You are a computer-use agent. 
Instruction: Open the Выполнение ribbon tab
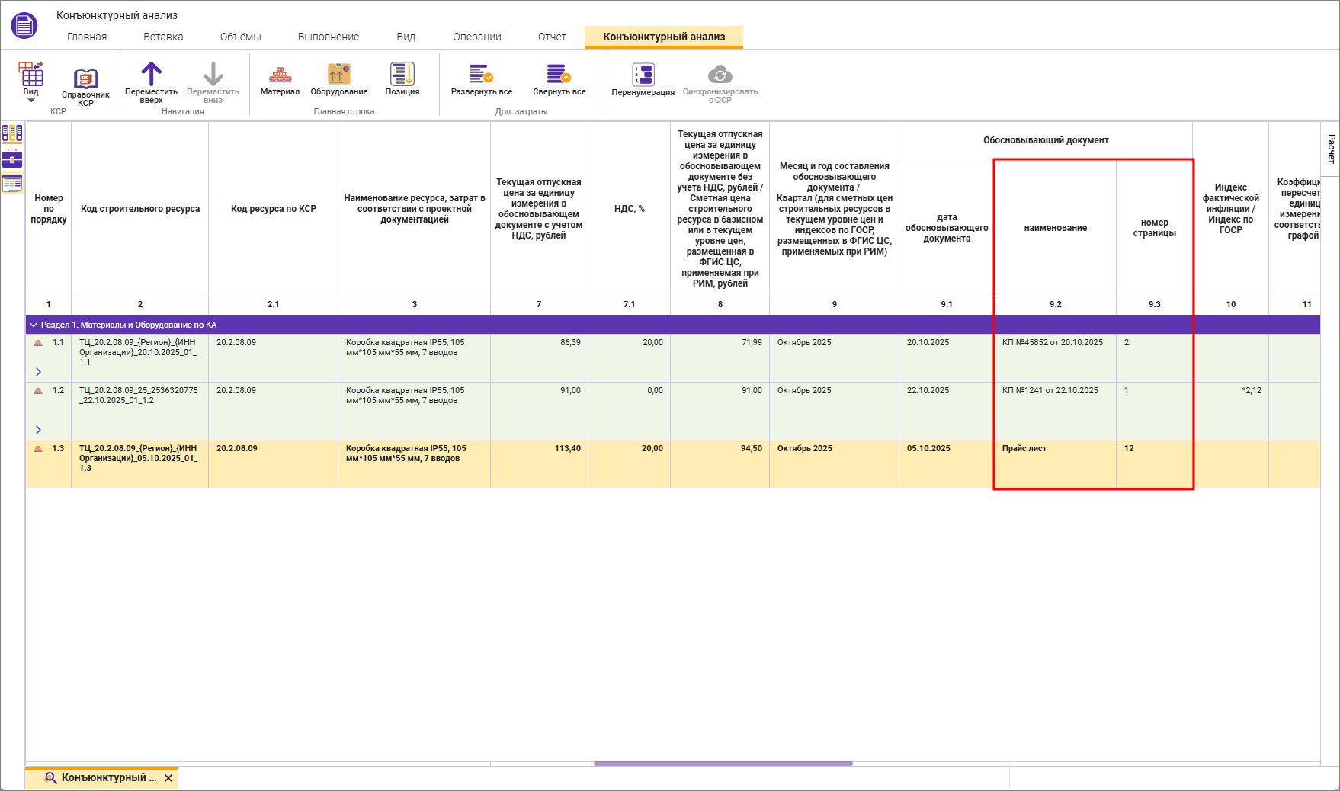(328, 37)
